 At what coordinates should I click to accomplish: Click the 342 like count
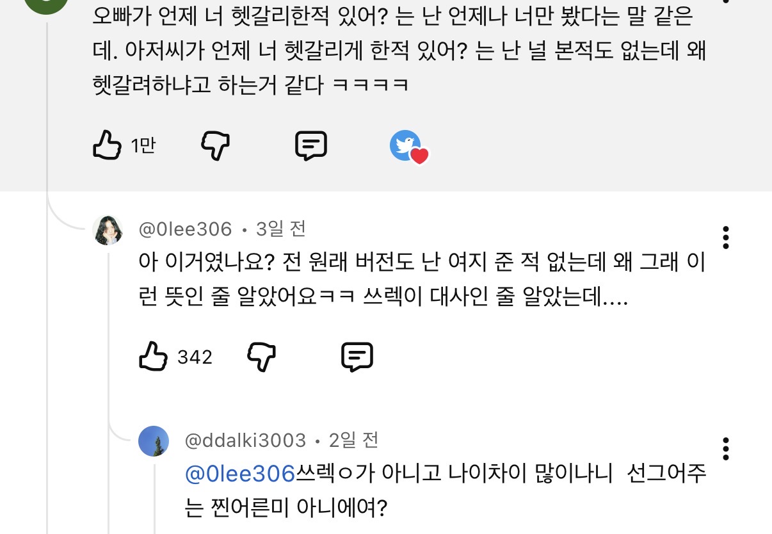click(x=195, y=357)
